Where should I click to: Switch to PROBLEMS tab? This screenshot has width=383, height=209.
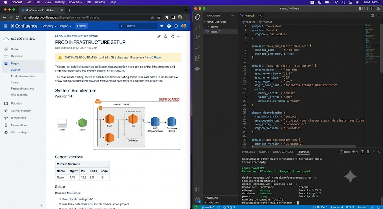248,152
